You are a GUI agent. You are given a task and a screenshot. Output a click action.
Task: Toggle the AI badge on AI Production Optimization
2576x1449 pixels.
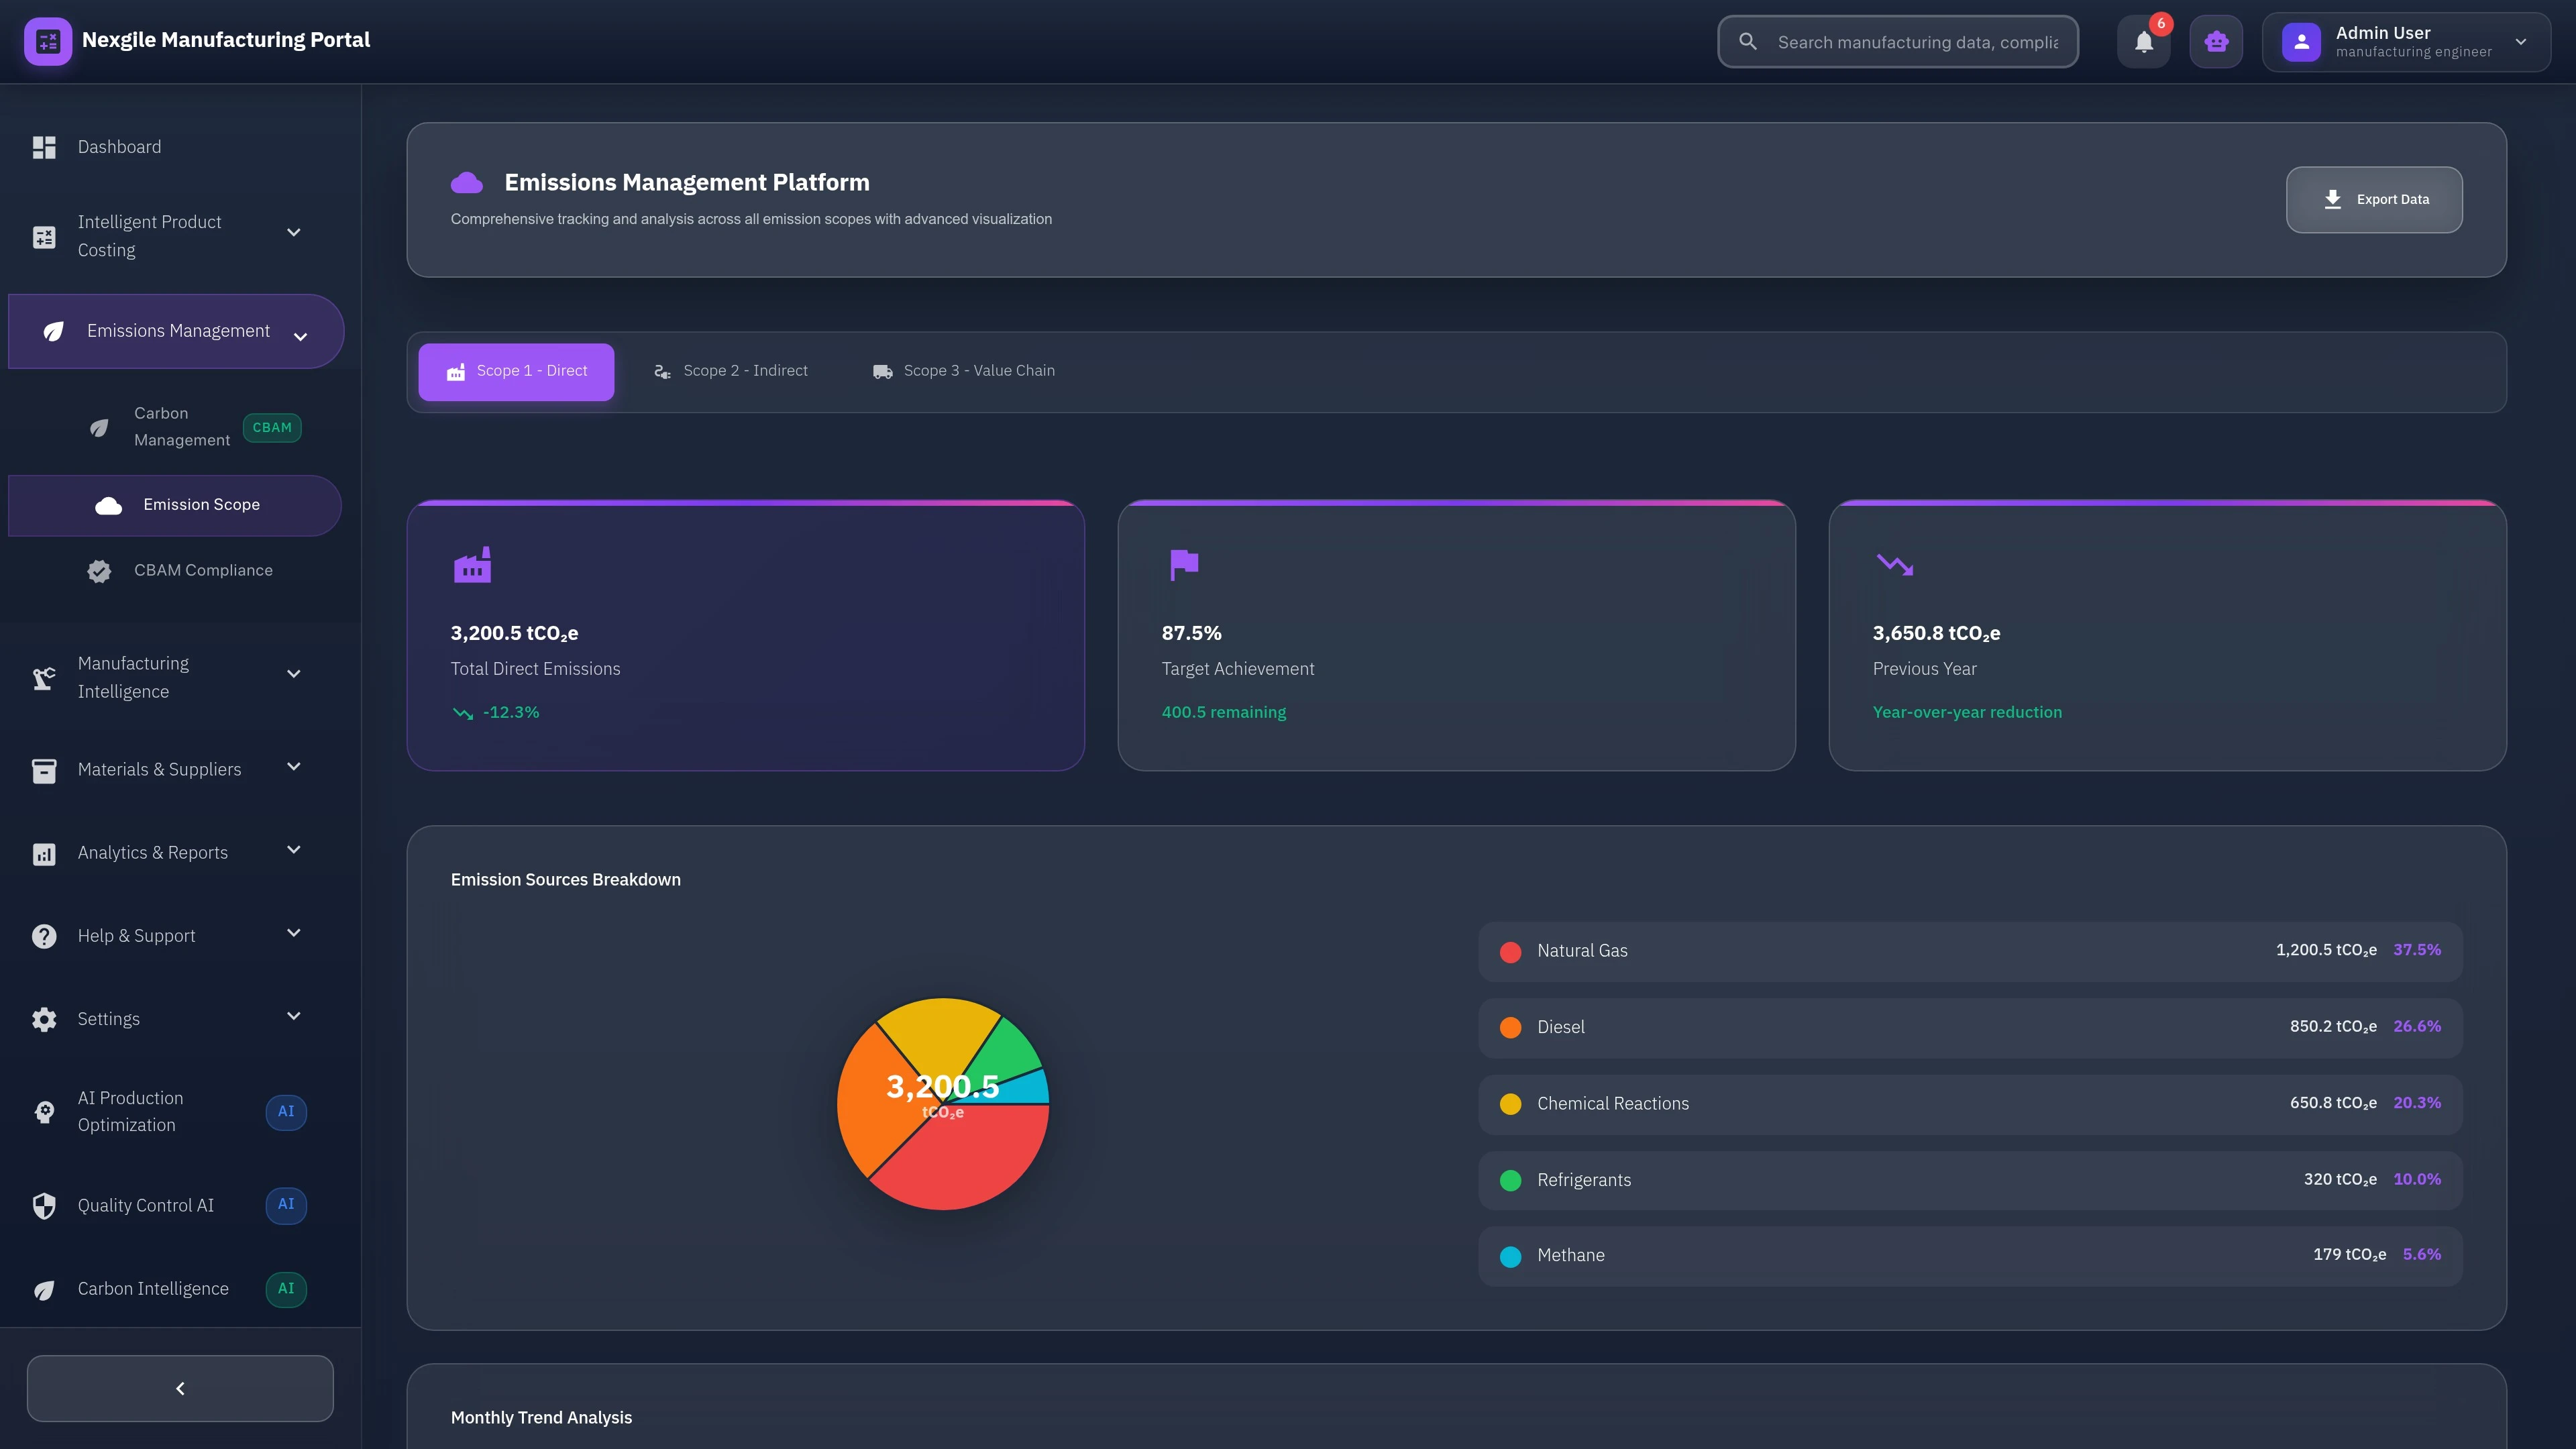pos(286,1111)
